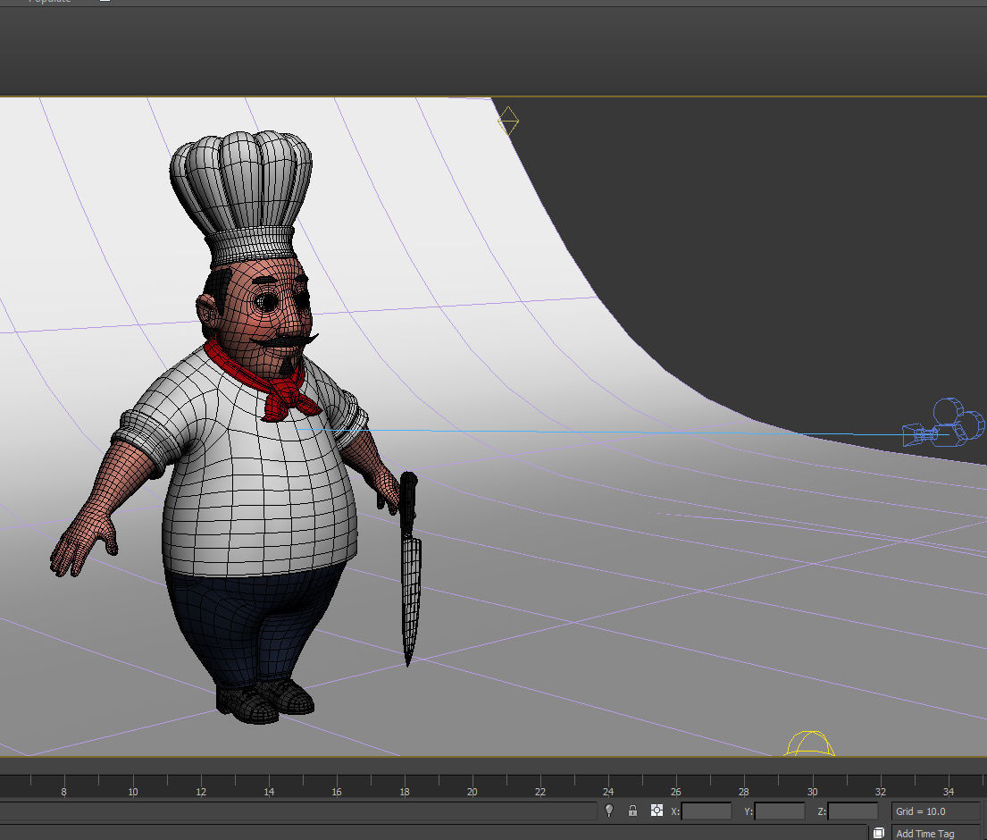987x840 pixels.
Task: Click the Z coordinate input field
Action: click(852, 811)
